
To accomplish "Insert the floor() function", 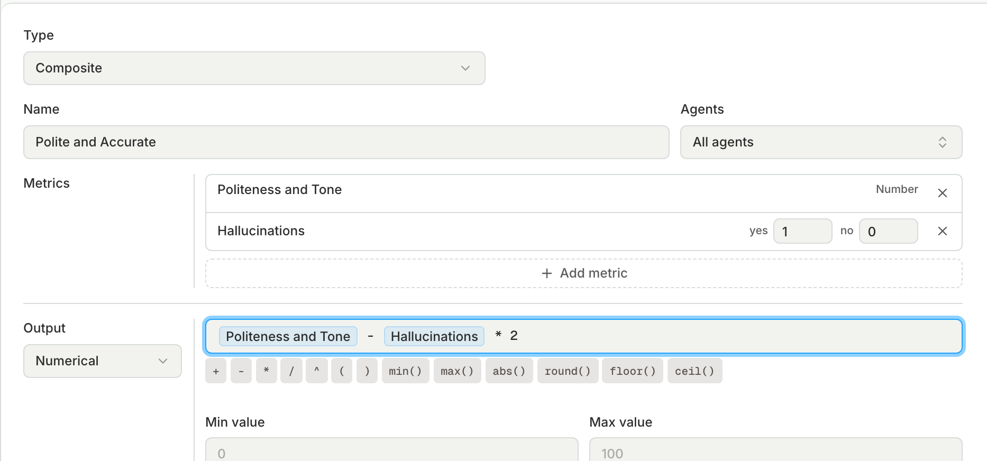I will 633,371.
